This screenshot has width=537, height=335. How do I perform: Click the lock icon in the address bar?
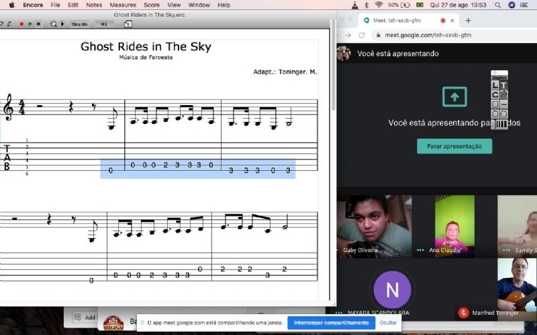378,35
